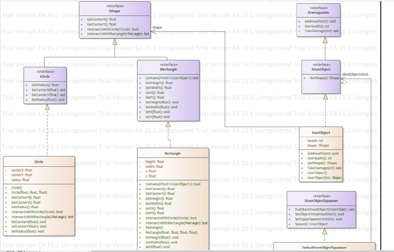
Task: Click Circle(float, float, float) constructor
Action: [29, 193]
